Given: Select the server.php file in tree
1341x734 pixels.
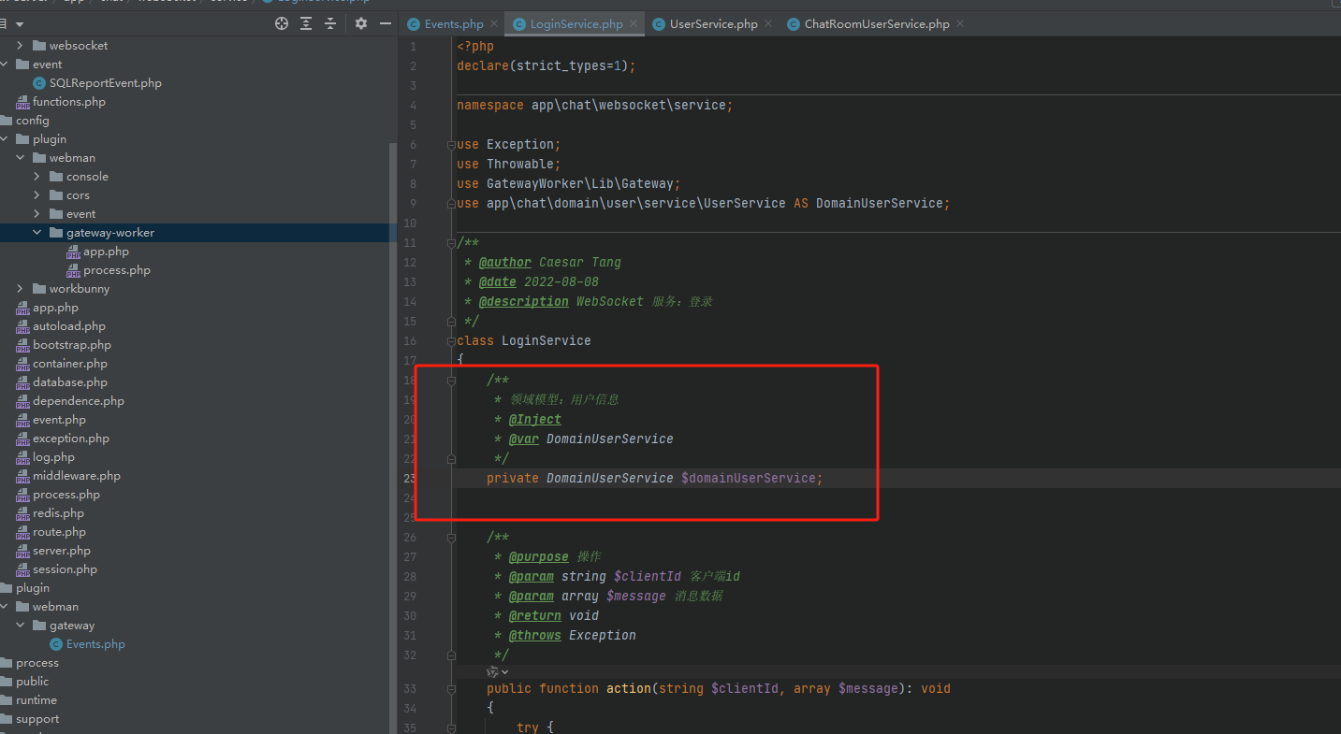Looking at the screenshot, I should click(62, 551).
